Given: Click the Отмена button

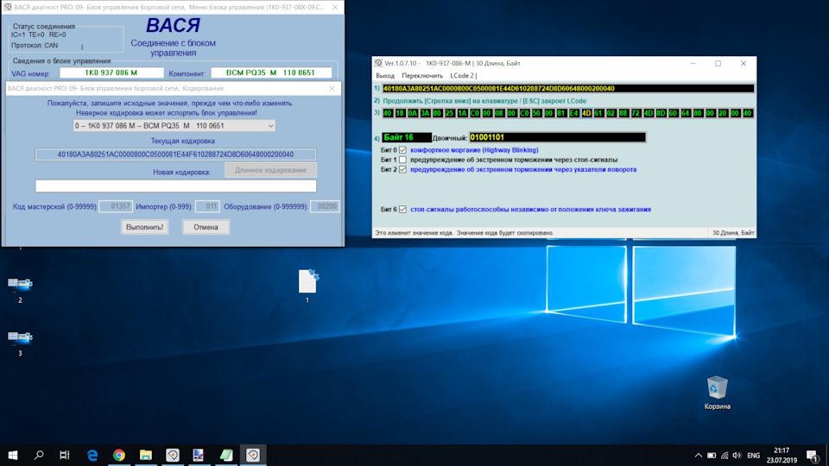Looking at the screenshot, I should pyautogui.click(x=206, y=227).
